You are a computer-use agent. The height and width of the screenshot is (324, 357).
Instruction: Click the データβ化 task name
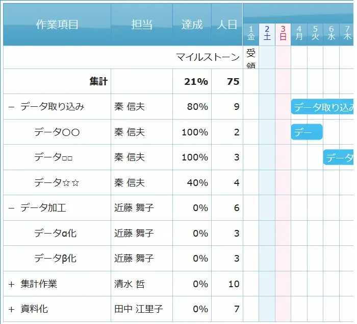[55, 259]
